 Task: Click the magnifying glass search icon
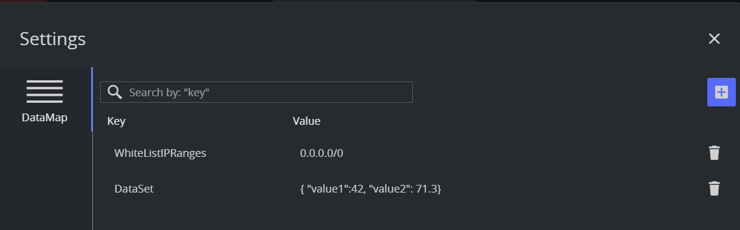click(115, 92)
